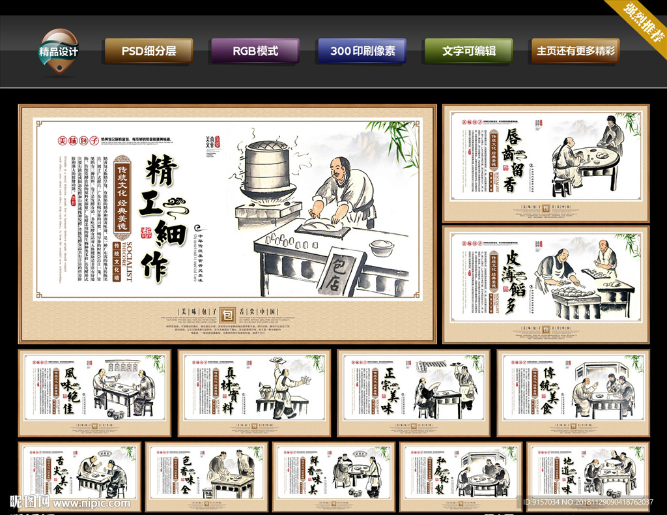Viewport: 667px width, 515px height.
Task: Open the 色香味全 poster thumbnail
Action: (x=206, y=477)
